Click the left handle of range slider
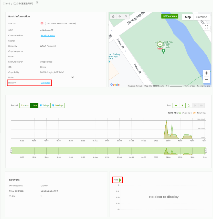The height and width of the screenshot is (219, 213). coord(11,151)
